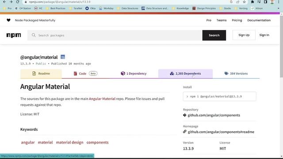283x159 pixels.
Task: Open the Workday bookmark
Action: pyautogui.click(x=106, y=8)
